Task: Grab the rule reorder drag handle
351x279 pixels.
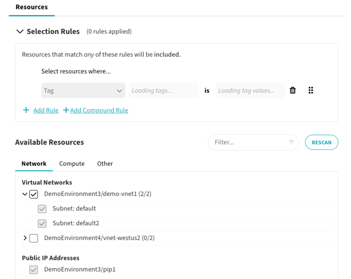Action: click(311, 90)
